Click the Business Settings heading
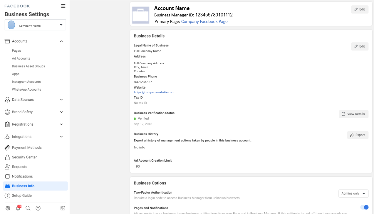Image resolution: width=374 pixels, height=218 pixels. coord(27,14)
